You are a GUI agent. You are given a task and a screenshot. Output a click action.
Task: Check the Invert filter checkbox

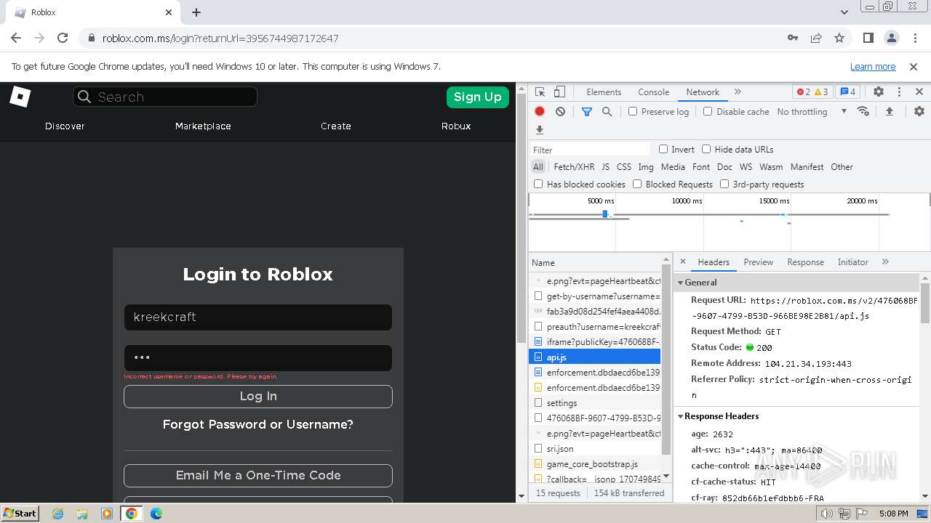(663, 149)
